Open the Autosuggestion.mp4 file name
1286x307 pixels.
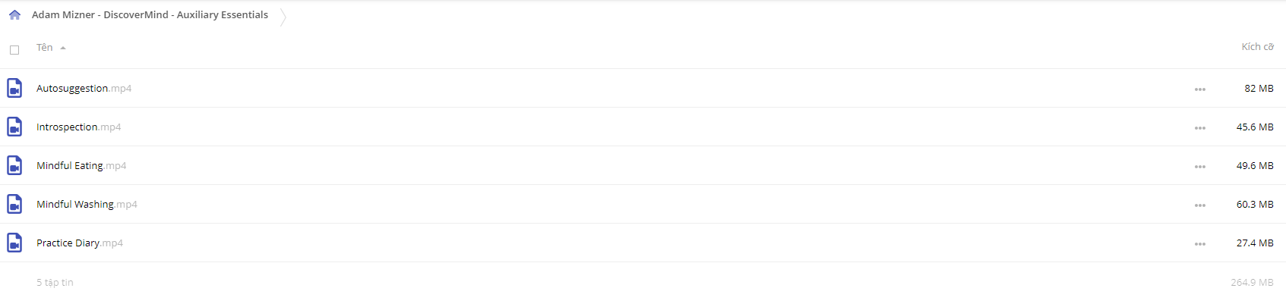(x=84, y=89)
